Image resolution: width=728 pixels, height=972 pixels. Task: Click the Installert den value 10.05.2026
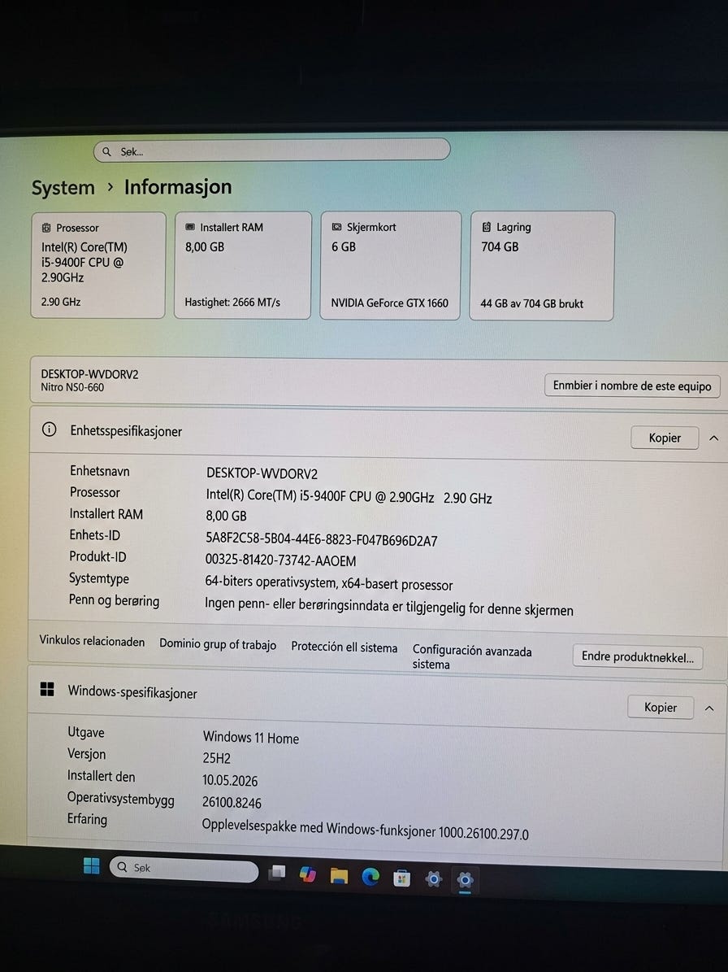click(230, 781)
